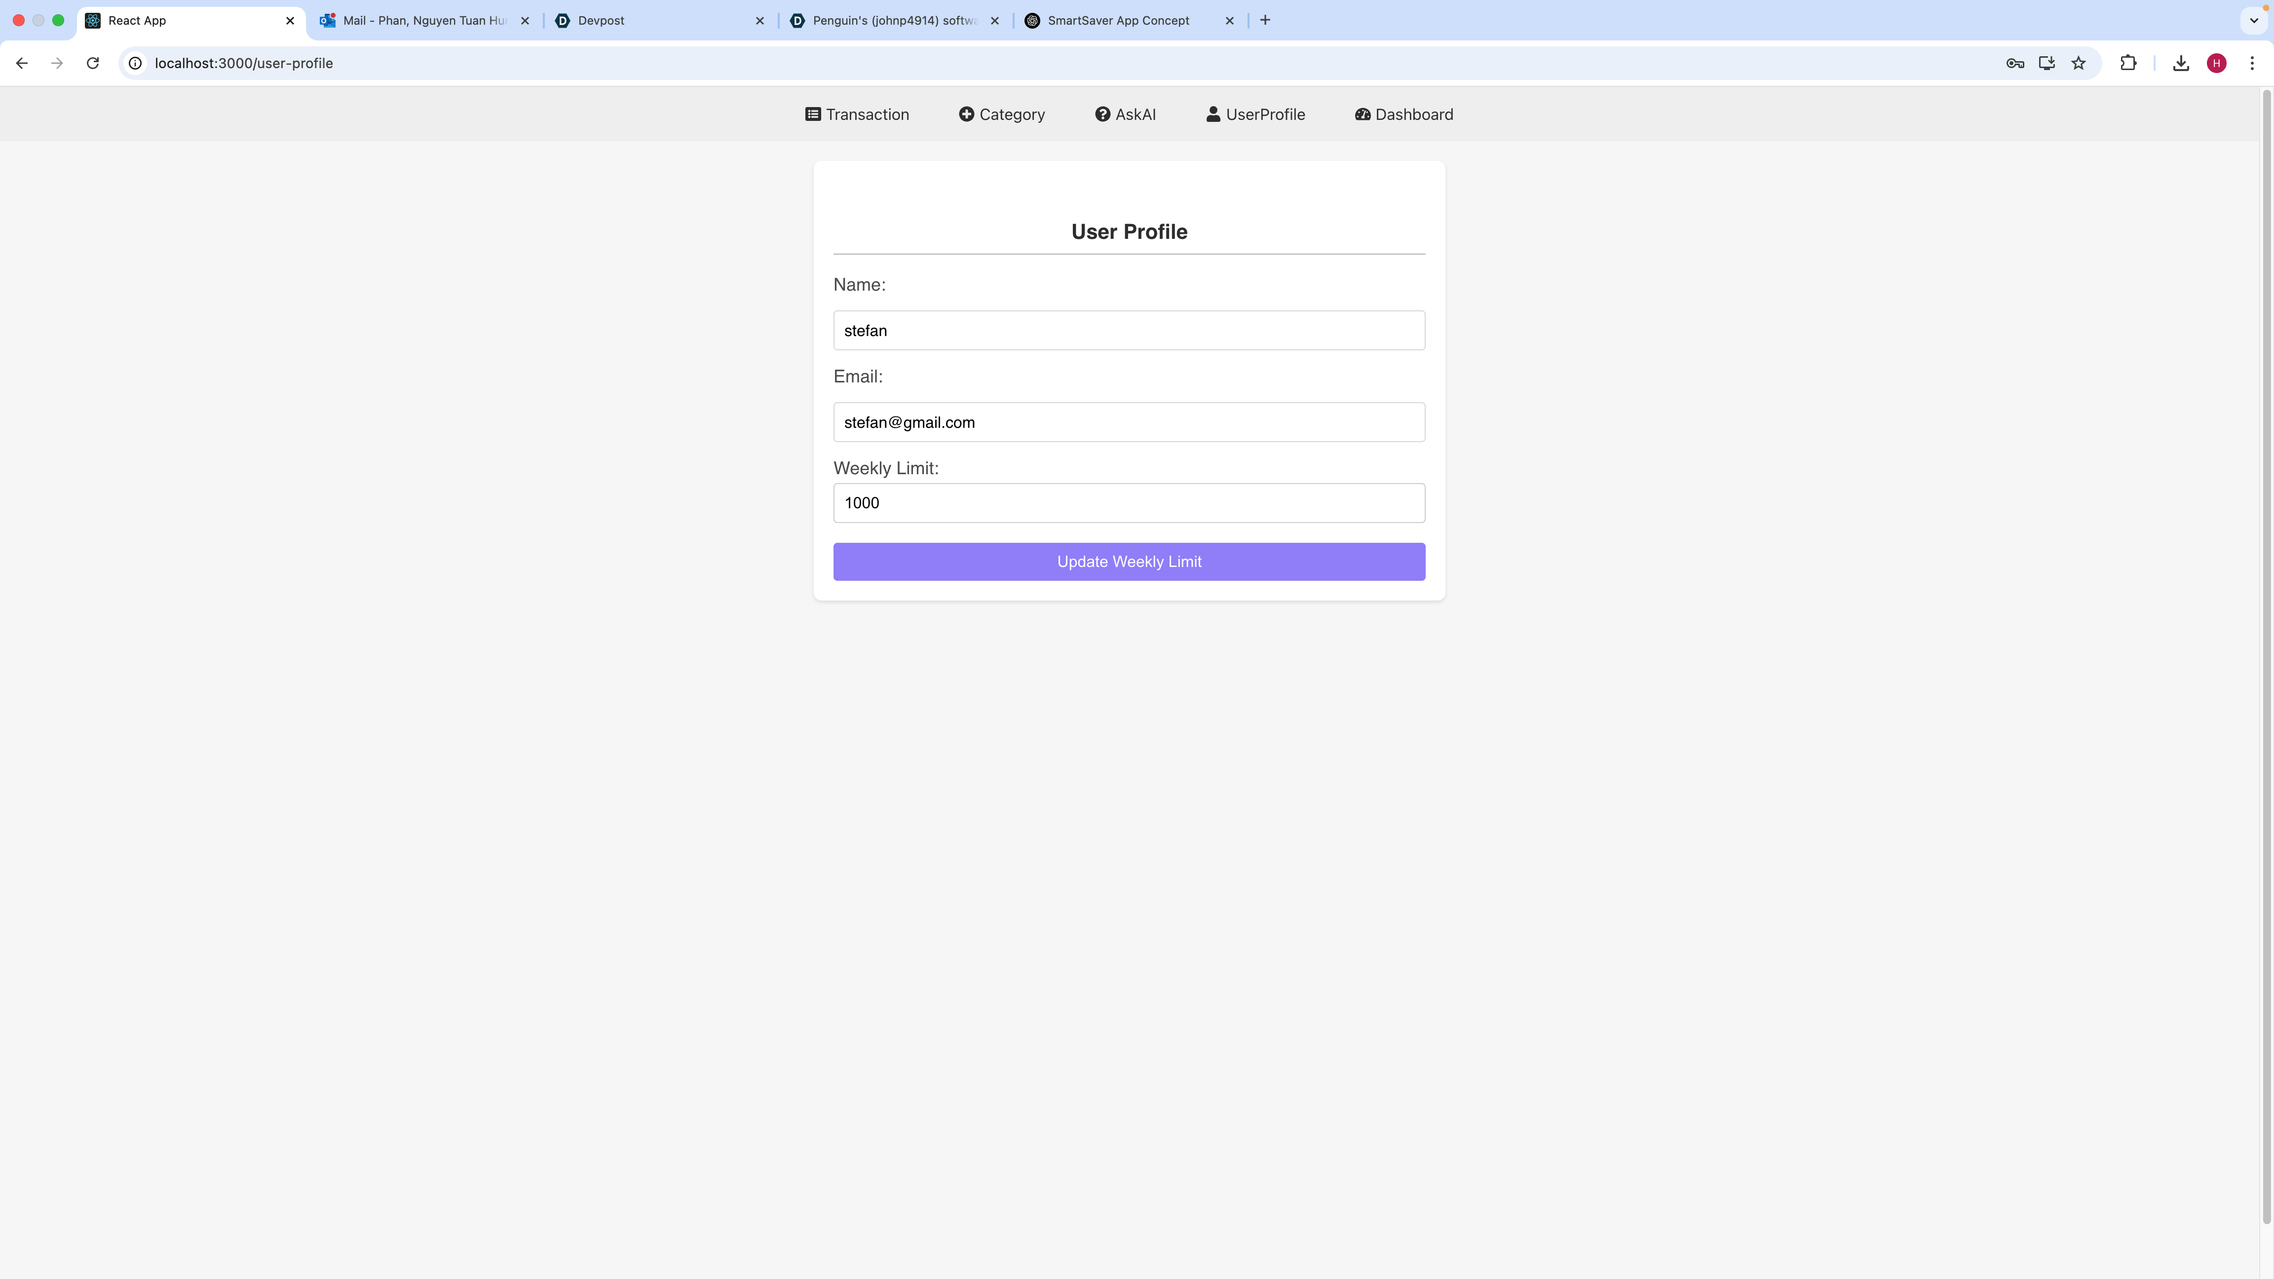Click the UserProfile person icon
The height and width of the screenshot is (1279, 2274).
pos(1214,115)
